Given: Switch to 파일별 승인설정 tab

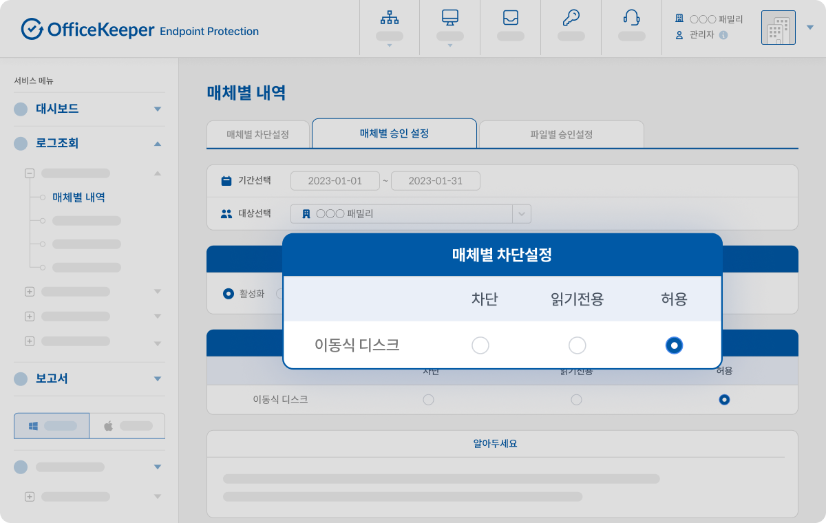Looking at the screenshot, I should 561,134.
